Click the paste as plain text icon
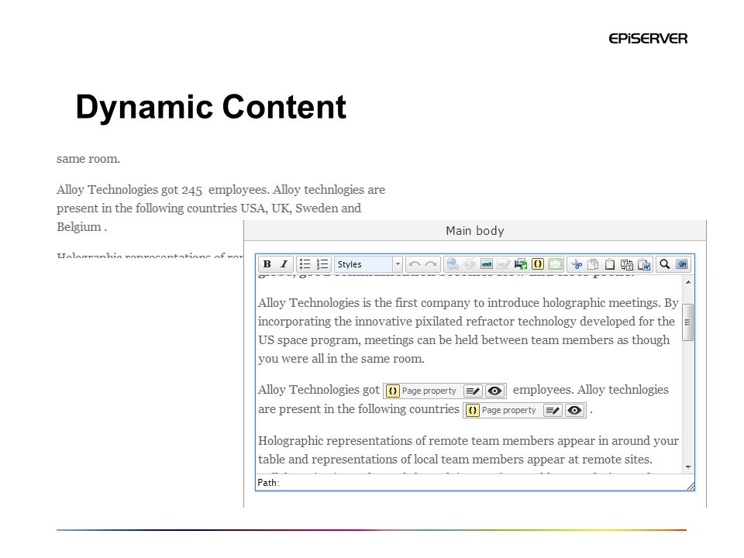This screenshot has width=744, height=558. pos(627,264)
